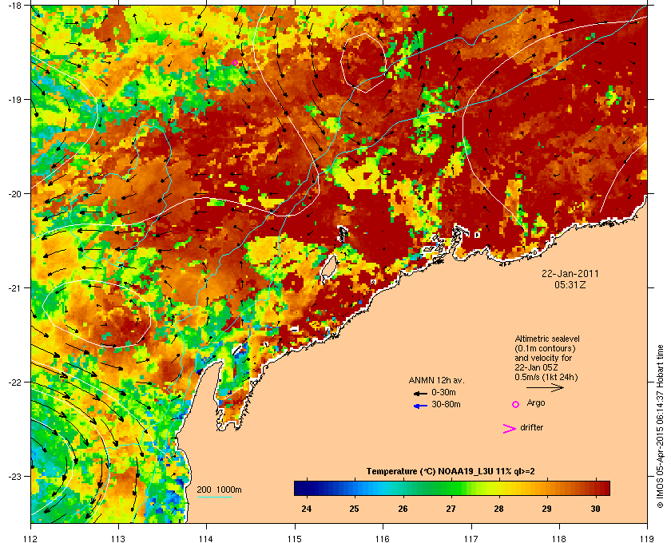Click the 0.5m/s velocity scale arrow
Image resolution: width=671 pixels, height=543 pixels.
click(x=545, y=387)
